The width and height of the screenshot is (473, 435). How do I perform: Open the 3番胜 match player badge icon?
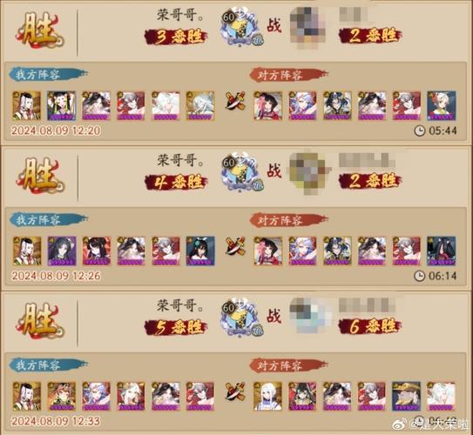point(241,28)
